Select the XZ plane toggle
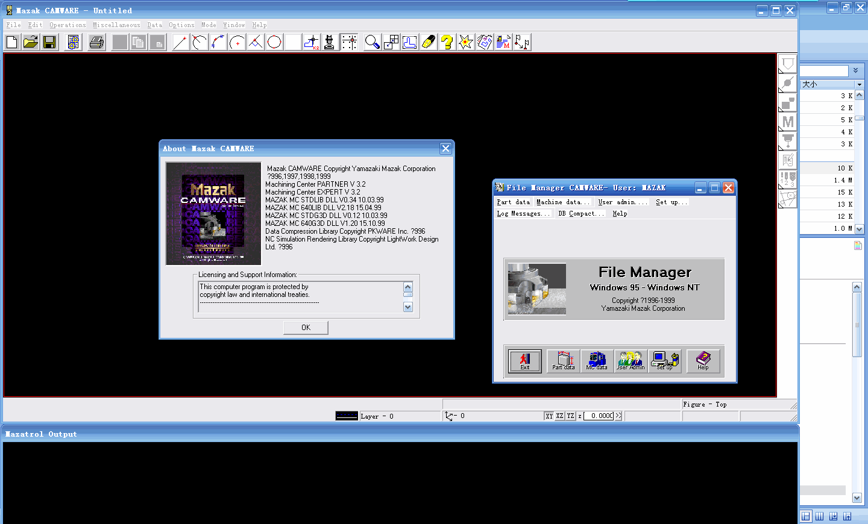 point(560,416)
